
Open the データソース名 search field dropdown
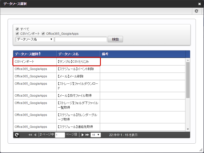(35, 39)
